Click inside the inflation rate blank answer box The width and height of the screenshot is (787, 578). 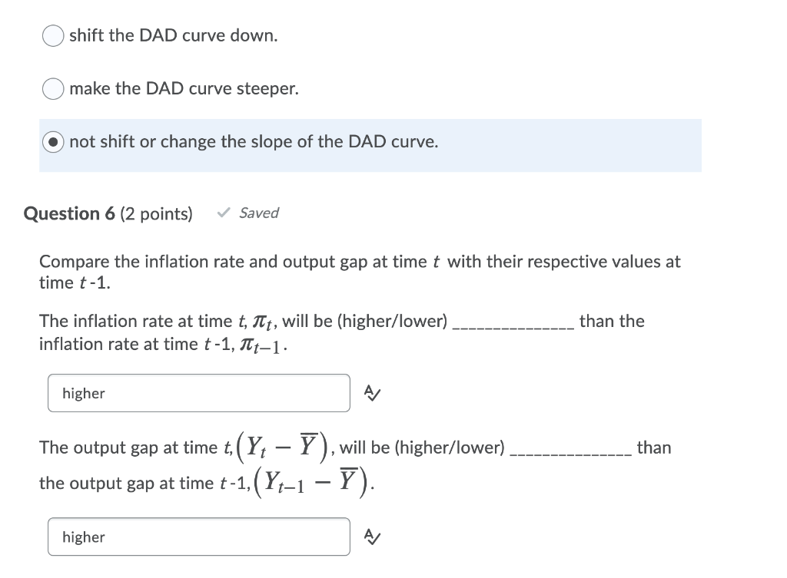click(x=198, y=392)
